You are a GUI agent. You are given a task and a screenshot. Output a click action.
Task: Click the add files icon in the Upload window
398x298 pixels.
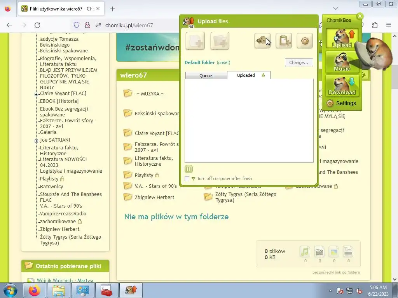(195, 41)
